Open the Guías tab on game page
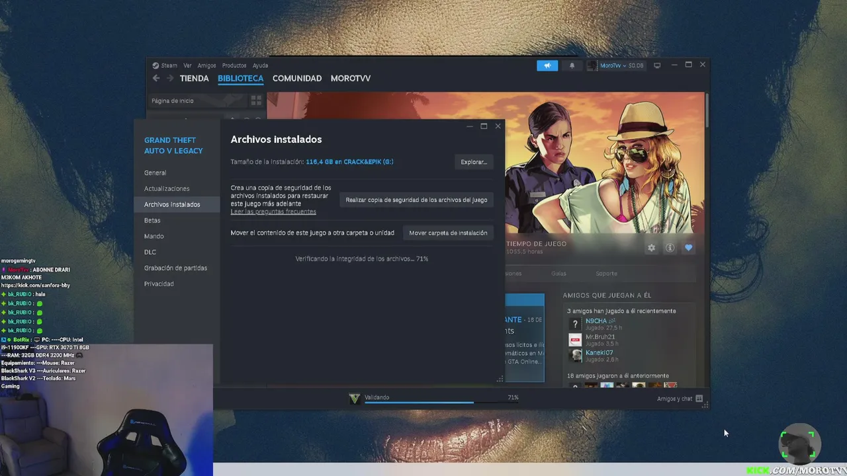This screenshot has height=476, width=847. [558, 273]
